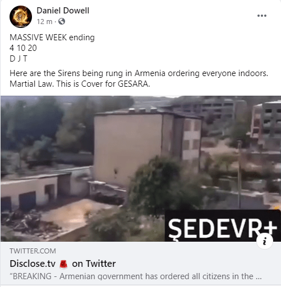Click the tall beige building in video thumbnail
281x287 pixels.
coord(128,149)
